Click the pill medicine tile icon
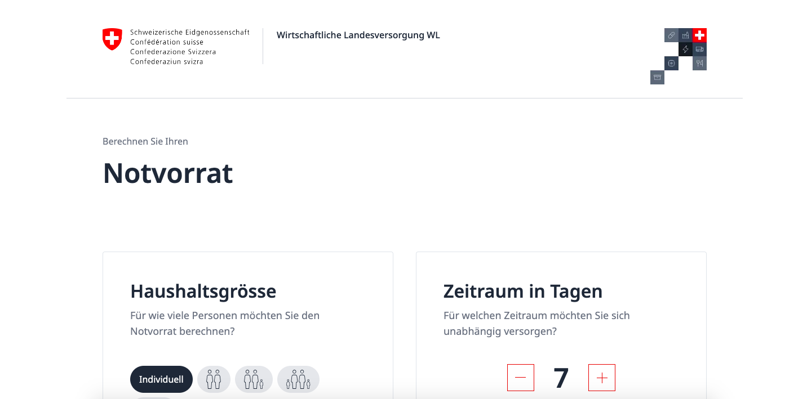The image size is (807, 399). [671, 35]
